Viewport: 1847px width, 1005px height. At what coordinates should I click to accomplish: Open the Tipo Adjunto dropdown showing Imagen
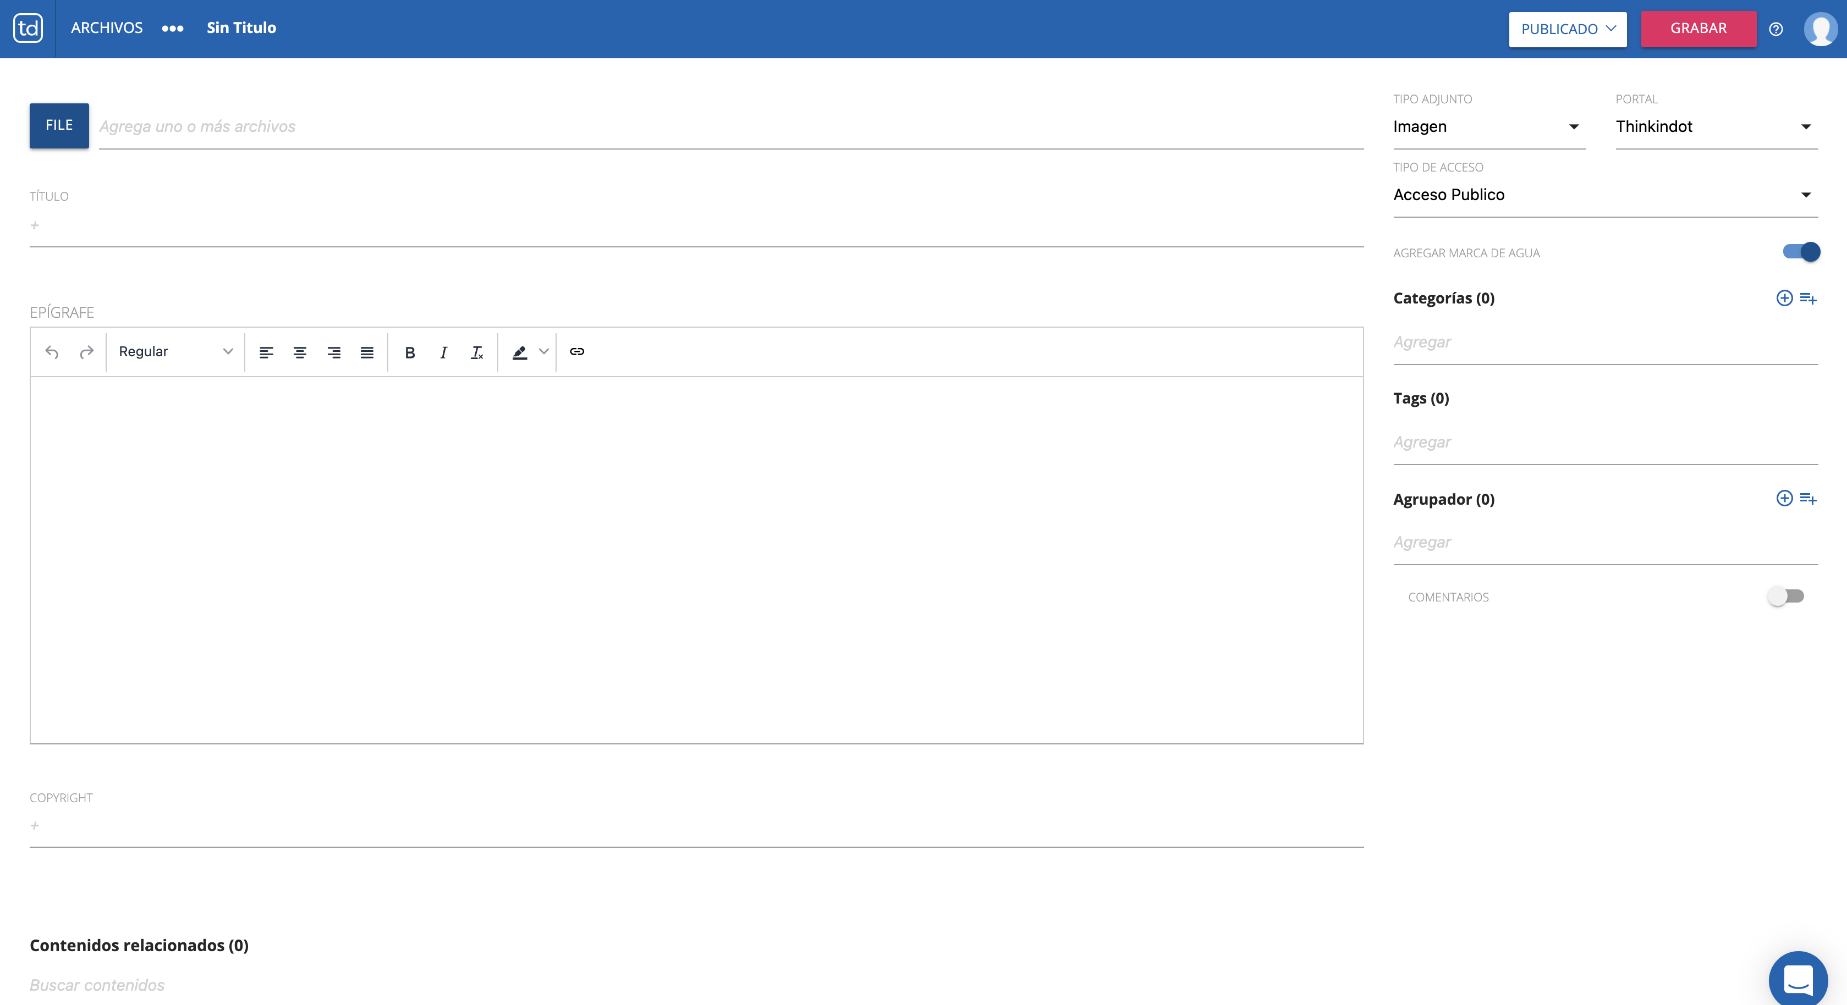tap(1488, 127)
